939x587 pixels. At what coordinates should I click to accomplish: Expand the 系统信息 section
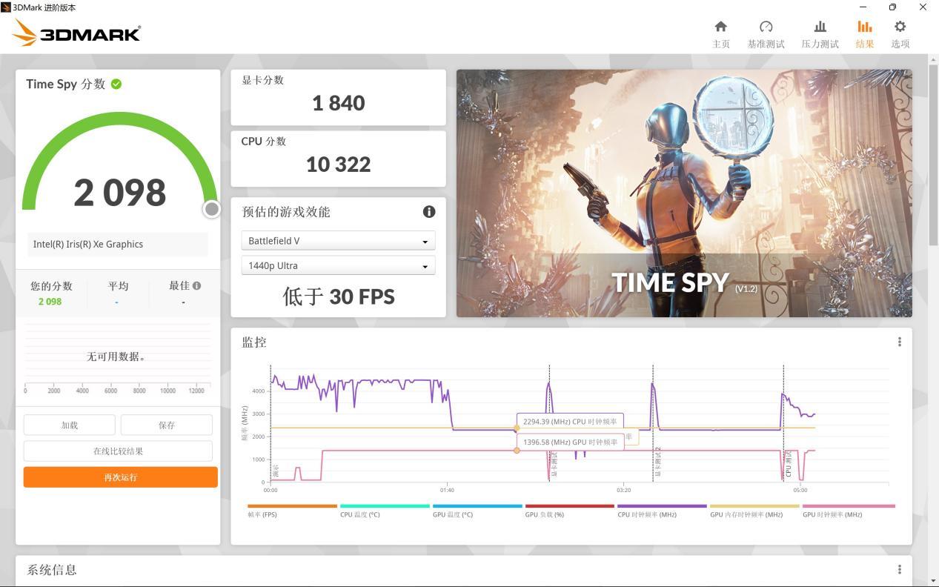[50, 569]
